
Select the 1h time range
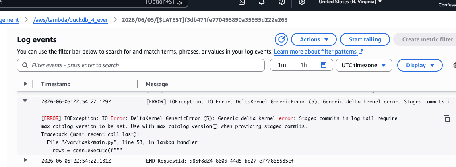point(303,65)
